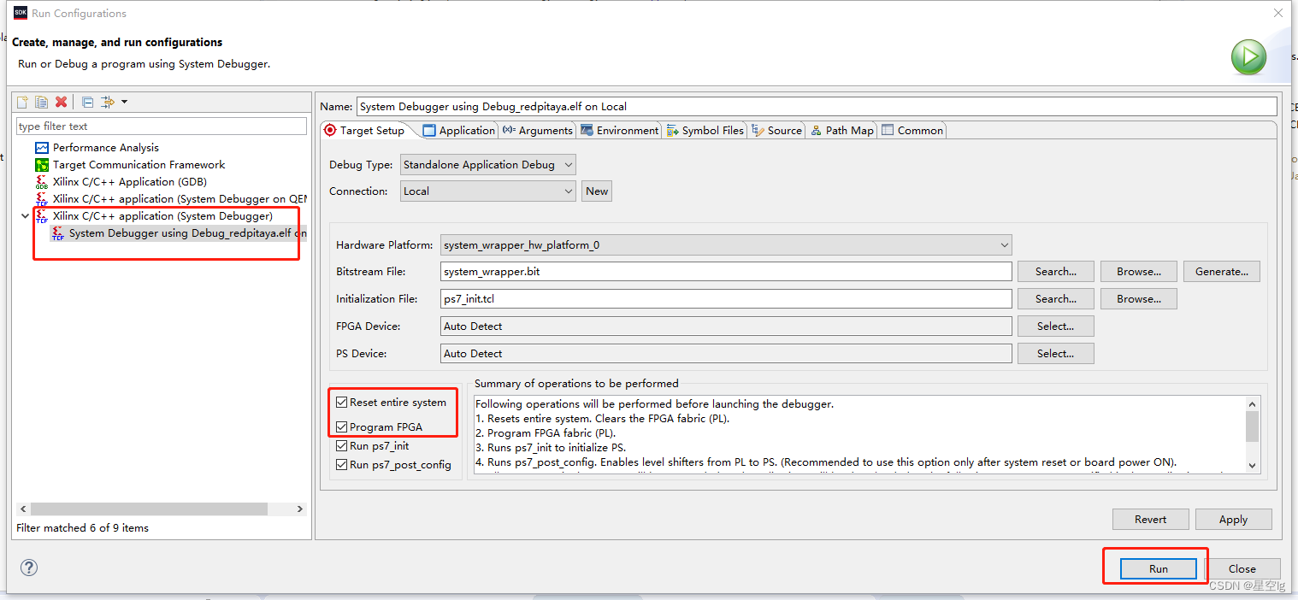This screenshot has height=600, width=1298.
Task: Click summary scrollbar up arrow
Action: (1253, 403)
